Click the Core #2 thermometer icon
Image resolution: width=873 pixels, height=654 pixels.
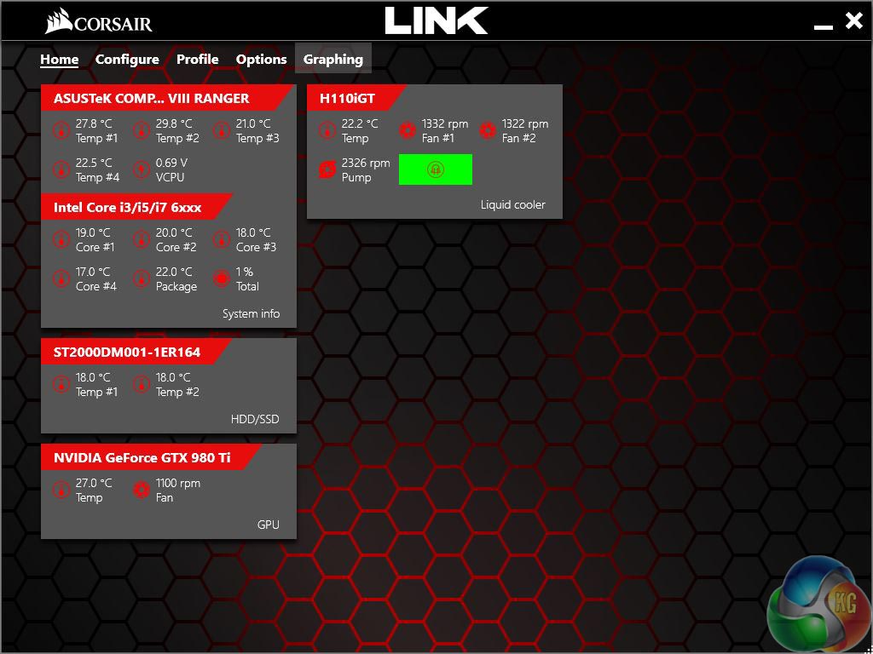(141, 239)
